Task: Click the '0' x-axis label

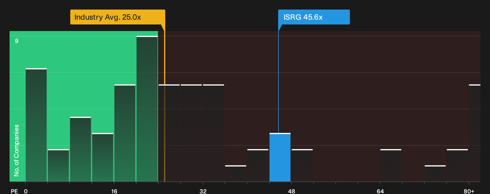Action: tap(26, 191)
